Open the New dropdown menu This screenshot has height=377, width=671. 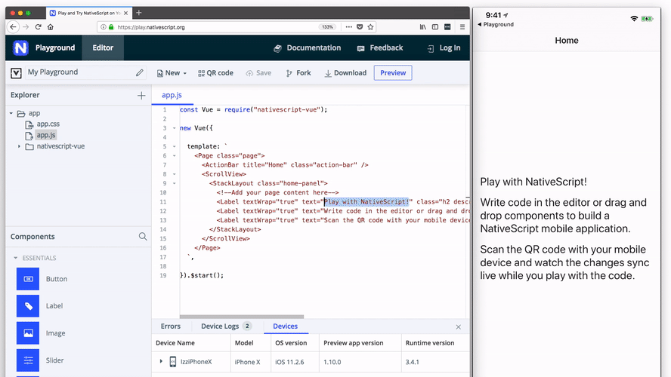[172, 73]
